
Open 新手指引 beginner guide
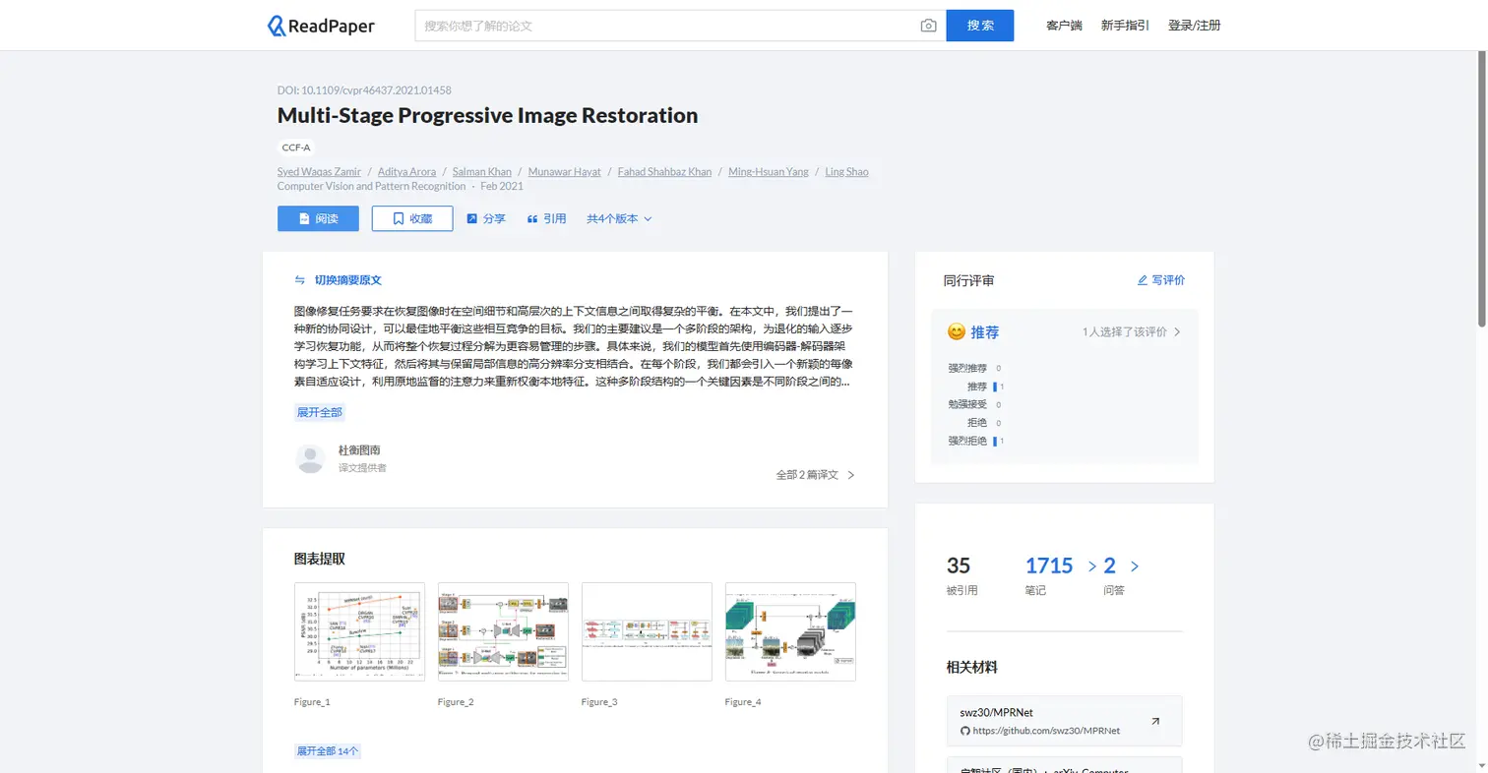point(1125,26)
